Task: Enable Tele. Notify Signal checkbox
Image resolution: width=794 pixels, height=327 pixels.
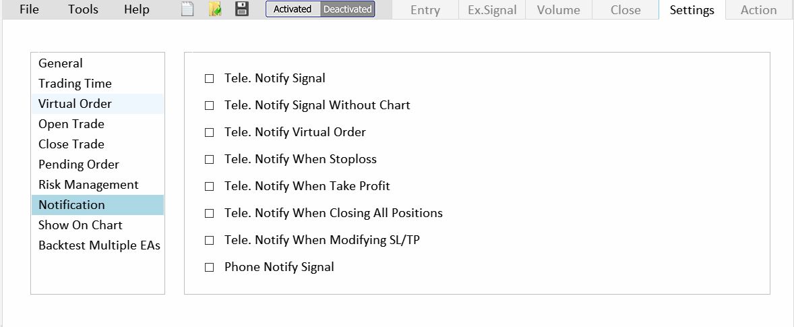Action: [x=209, y=78]
